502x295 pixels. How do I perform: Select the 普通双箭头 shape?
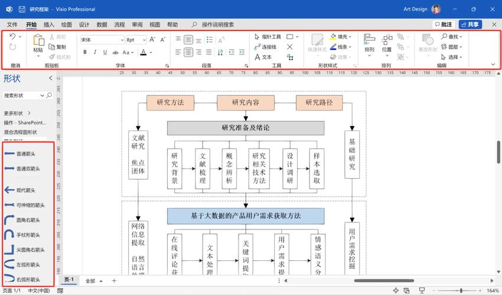pyautogui.click(x=22, y=169)
